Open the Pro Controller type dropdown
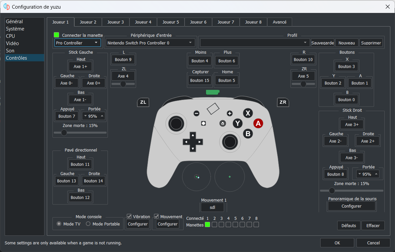 78,43
